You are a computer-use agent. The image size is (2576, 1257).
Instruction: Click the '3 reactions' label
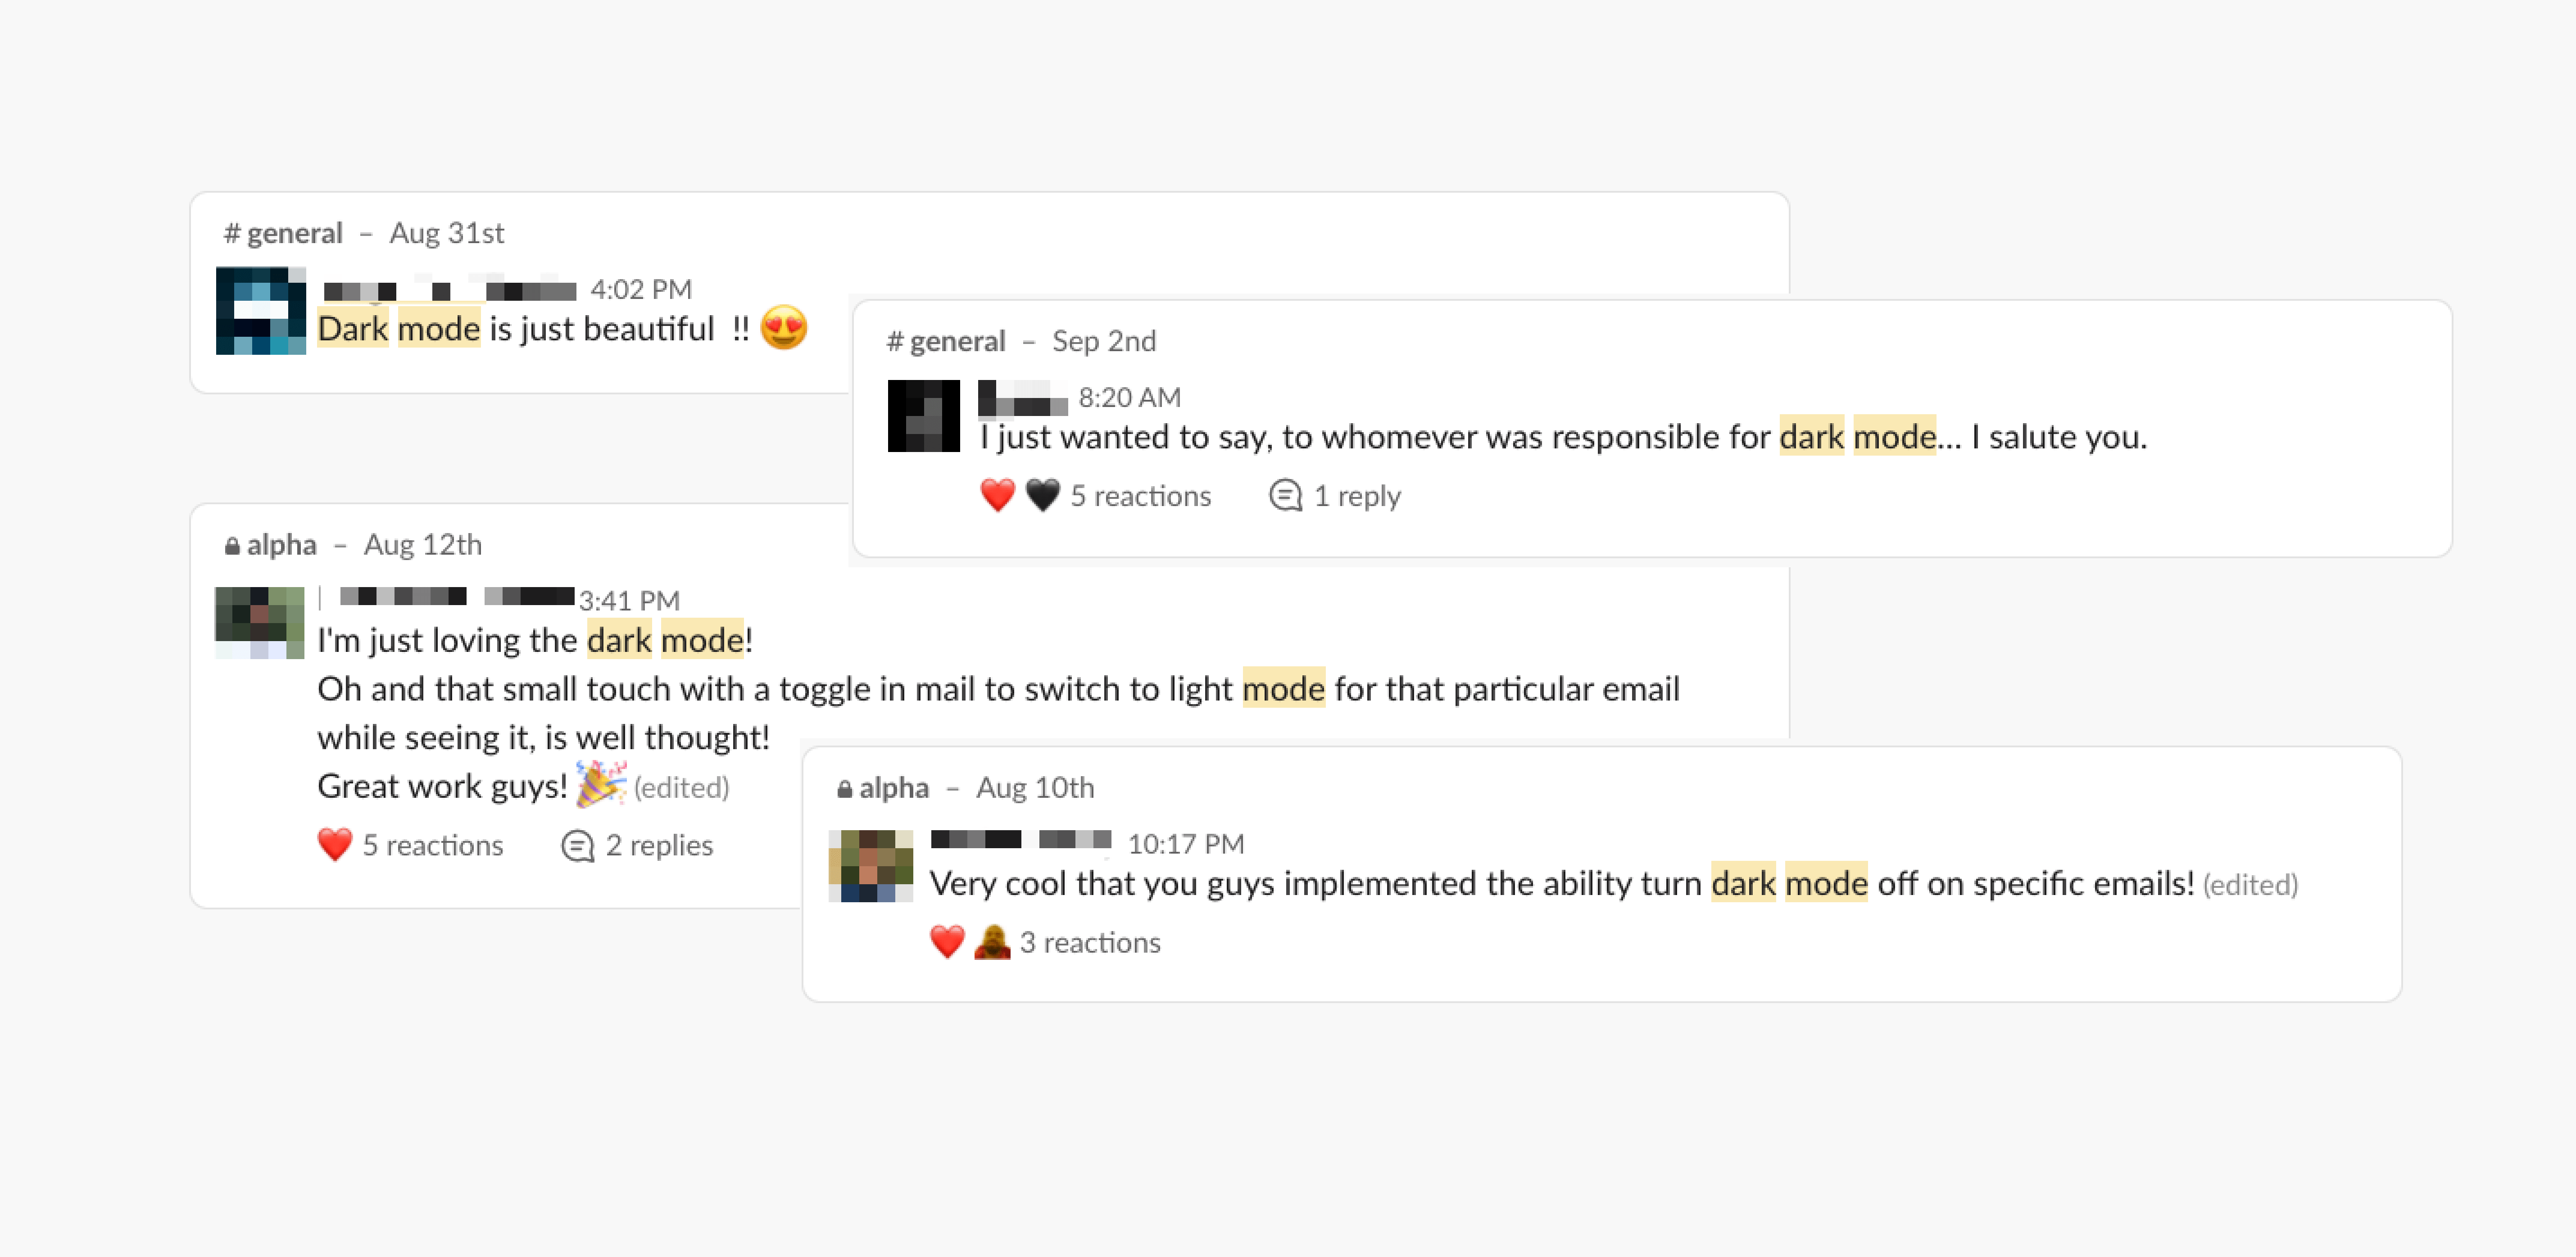(1090, 942)
